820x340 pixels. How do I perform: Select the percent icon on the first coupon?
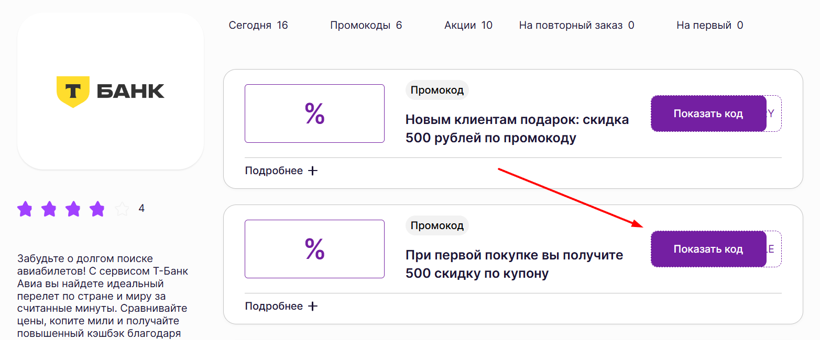(314, 114)
